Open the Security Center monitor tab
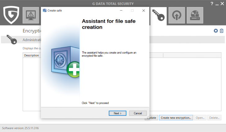Image resolution: width=226 pixels, height=132 pixels. [31, 15]
